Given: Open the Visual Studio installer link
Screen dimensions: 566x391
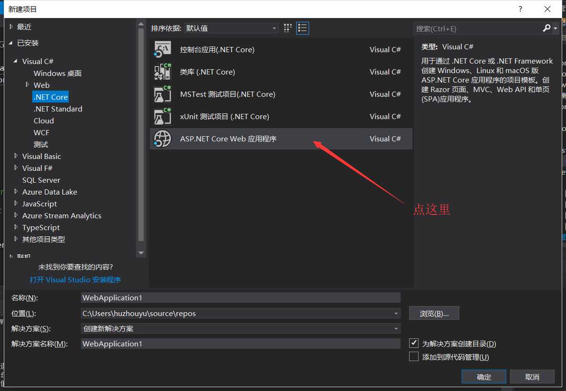Looking at the screenshot, I should point(75,279).
